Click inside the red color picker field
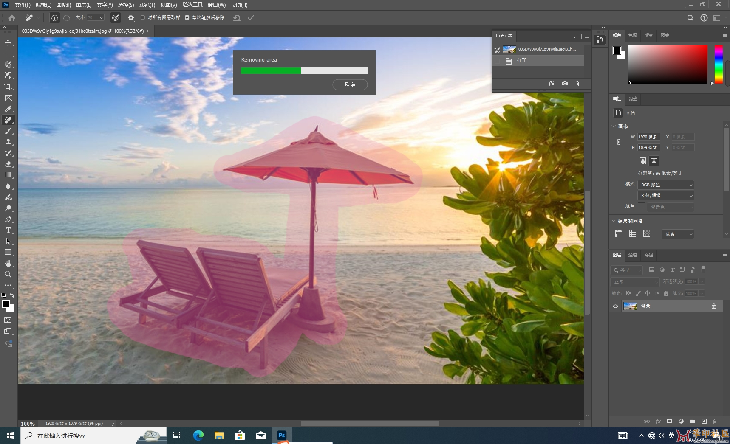 coord(668,64)
